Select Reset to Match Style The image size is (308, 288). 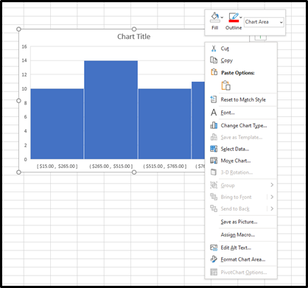click(x=243, y=99)
